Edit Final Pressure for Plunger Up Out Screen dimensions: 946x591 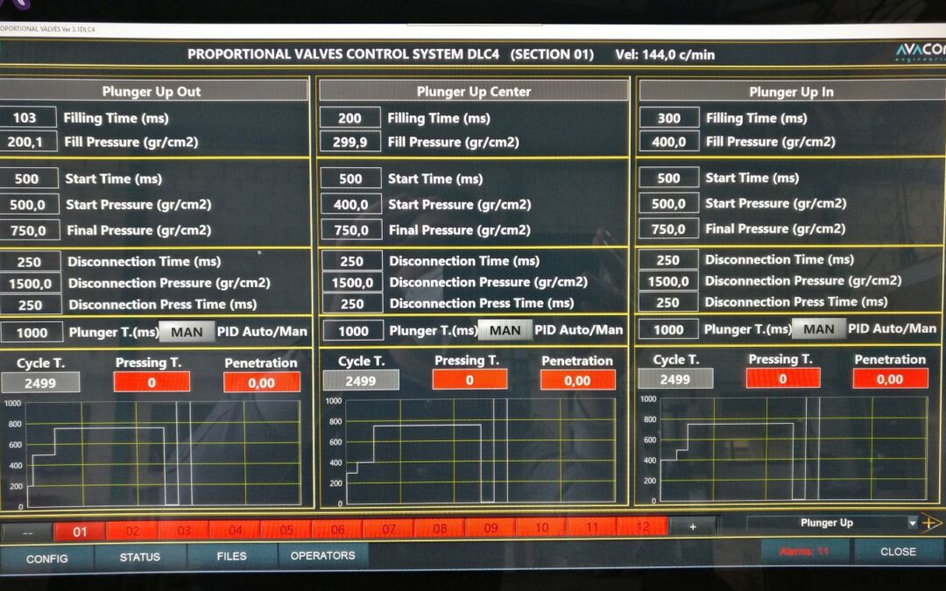coord(28,230)
